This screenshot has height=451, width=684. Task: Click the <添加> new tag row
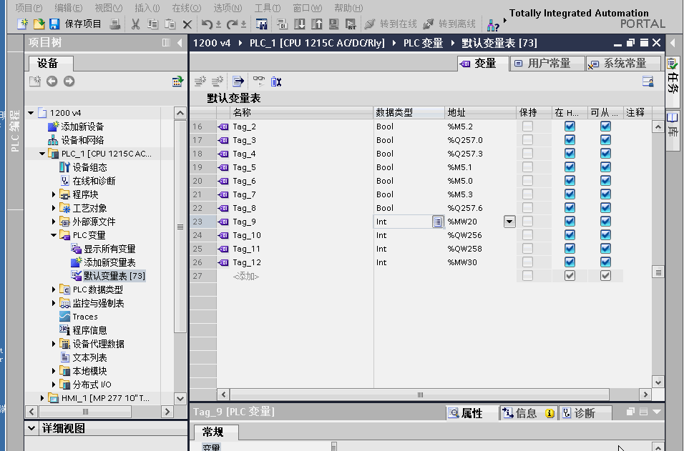click(x=246, y=276)
